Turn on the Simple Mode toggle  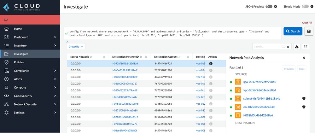[305, 6]
